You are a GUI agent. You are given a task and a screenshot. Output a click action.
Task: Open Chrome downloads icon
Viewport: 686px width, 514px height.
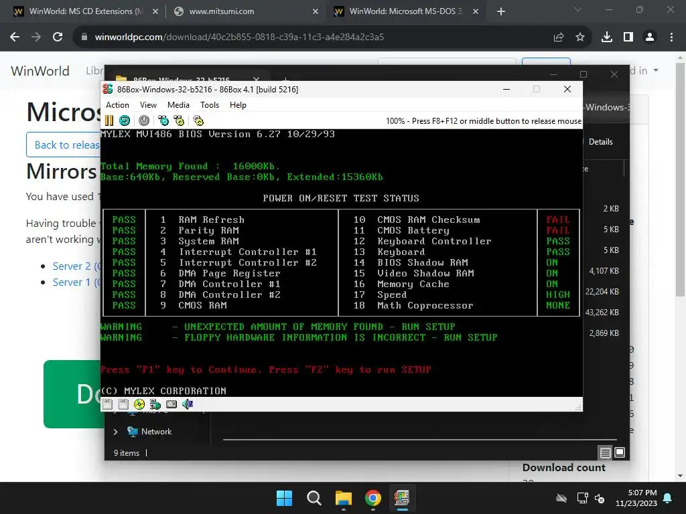pos(607,37)
